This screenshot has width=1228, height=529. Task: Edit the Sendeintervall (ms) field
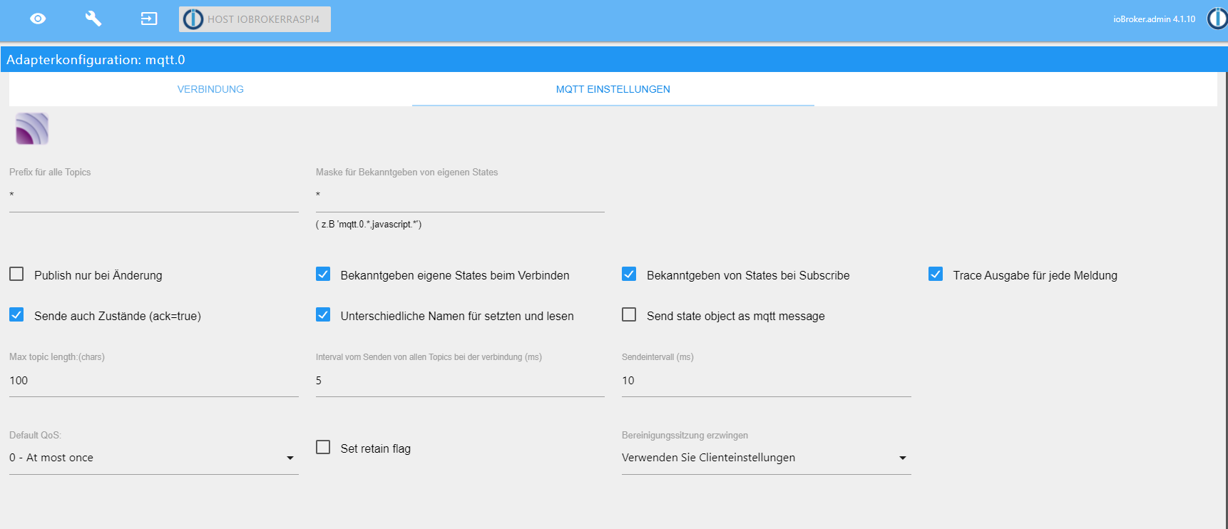(x=767, y=381)
